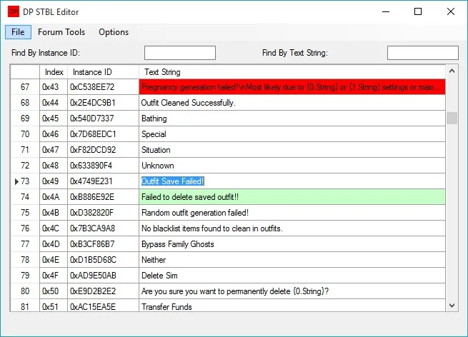Select the Outfit Cleaned Successfully cell
Viewport: 468px width, 337px height.
click(x=292, y=103)
